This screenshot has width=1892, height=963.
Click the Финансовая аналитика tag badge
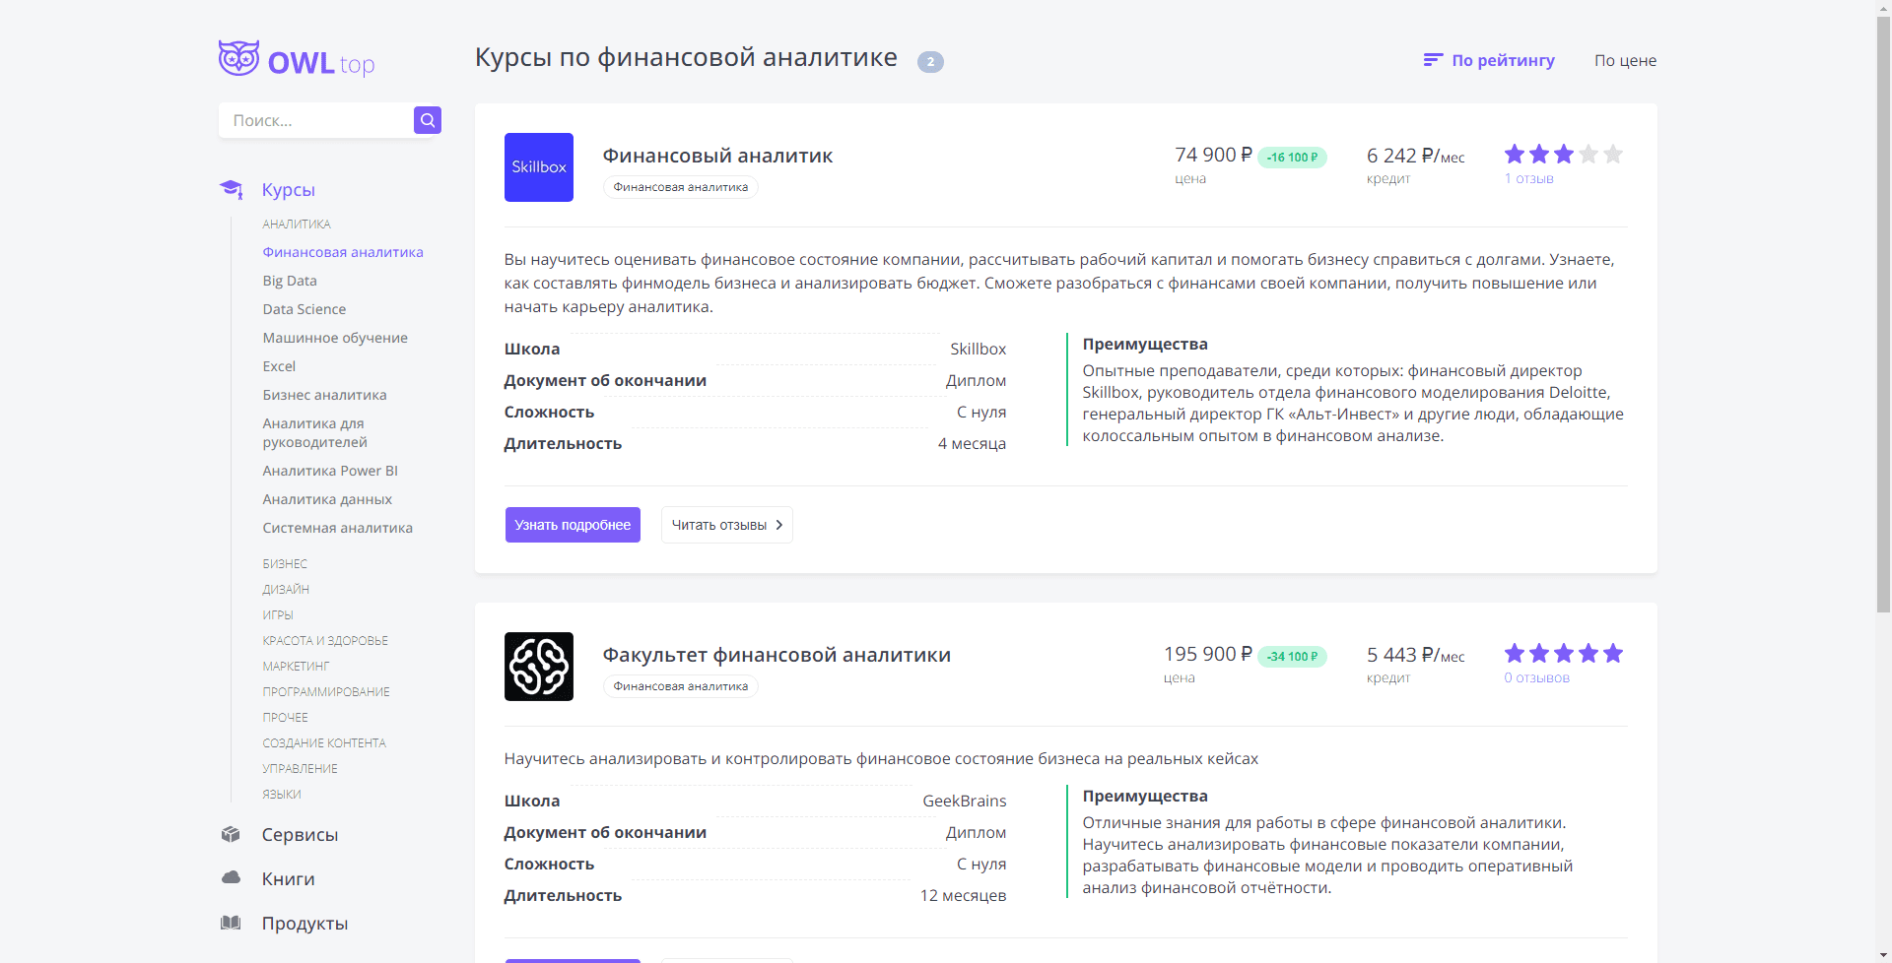coord(680,186)
